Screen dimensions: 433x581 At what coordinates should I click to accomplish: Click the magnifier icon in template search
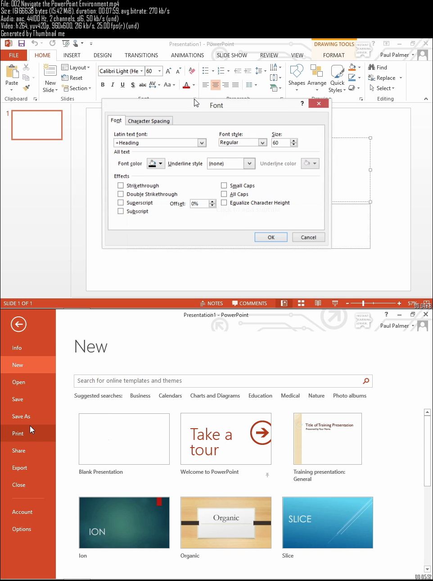click(366, 381)
